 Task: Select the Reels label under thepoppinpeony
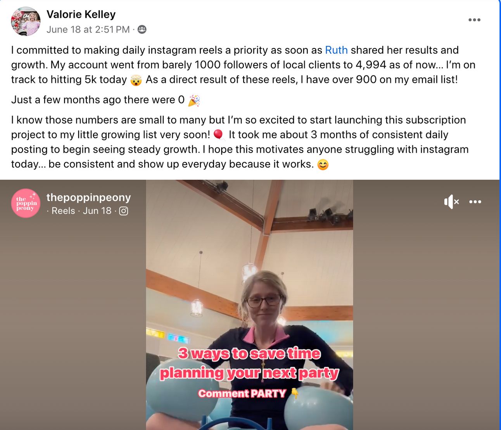click(63, 211)
